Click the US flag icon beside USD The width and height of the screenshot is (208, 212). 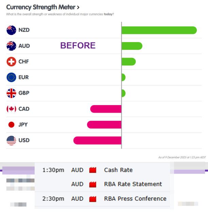(x=11, y=140)
